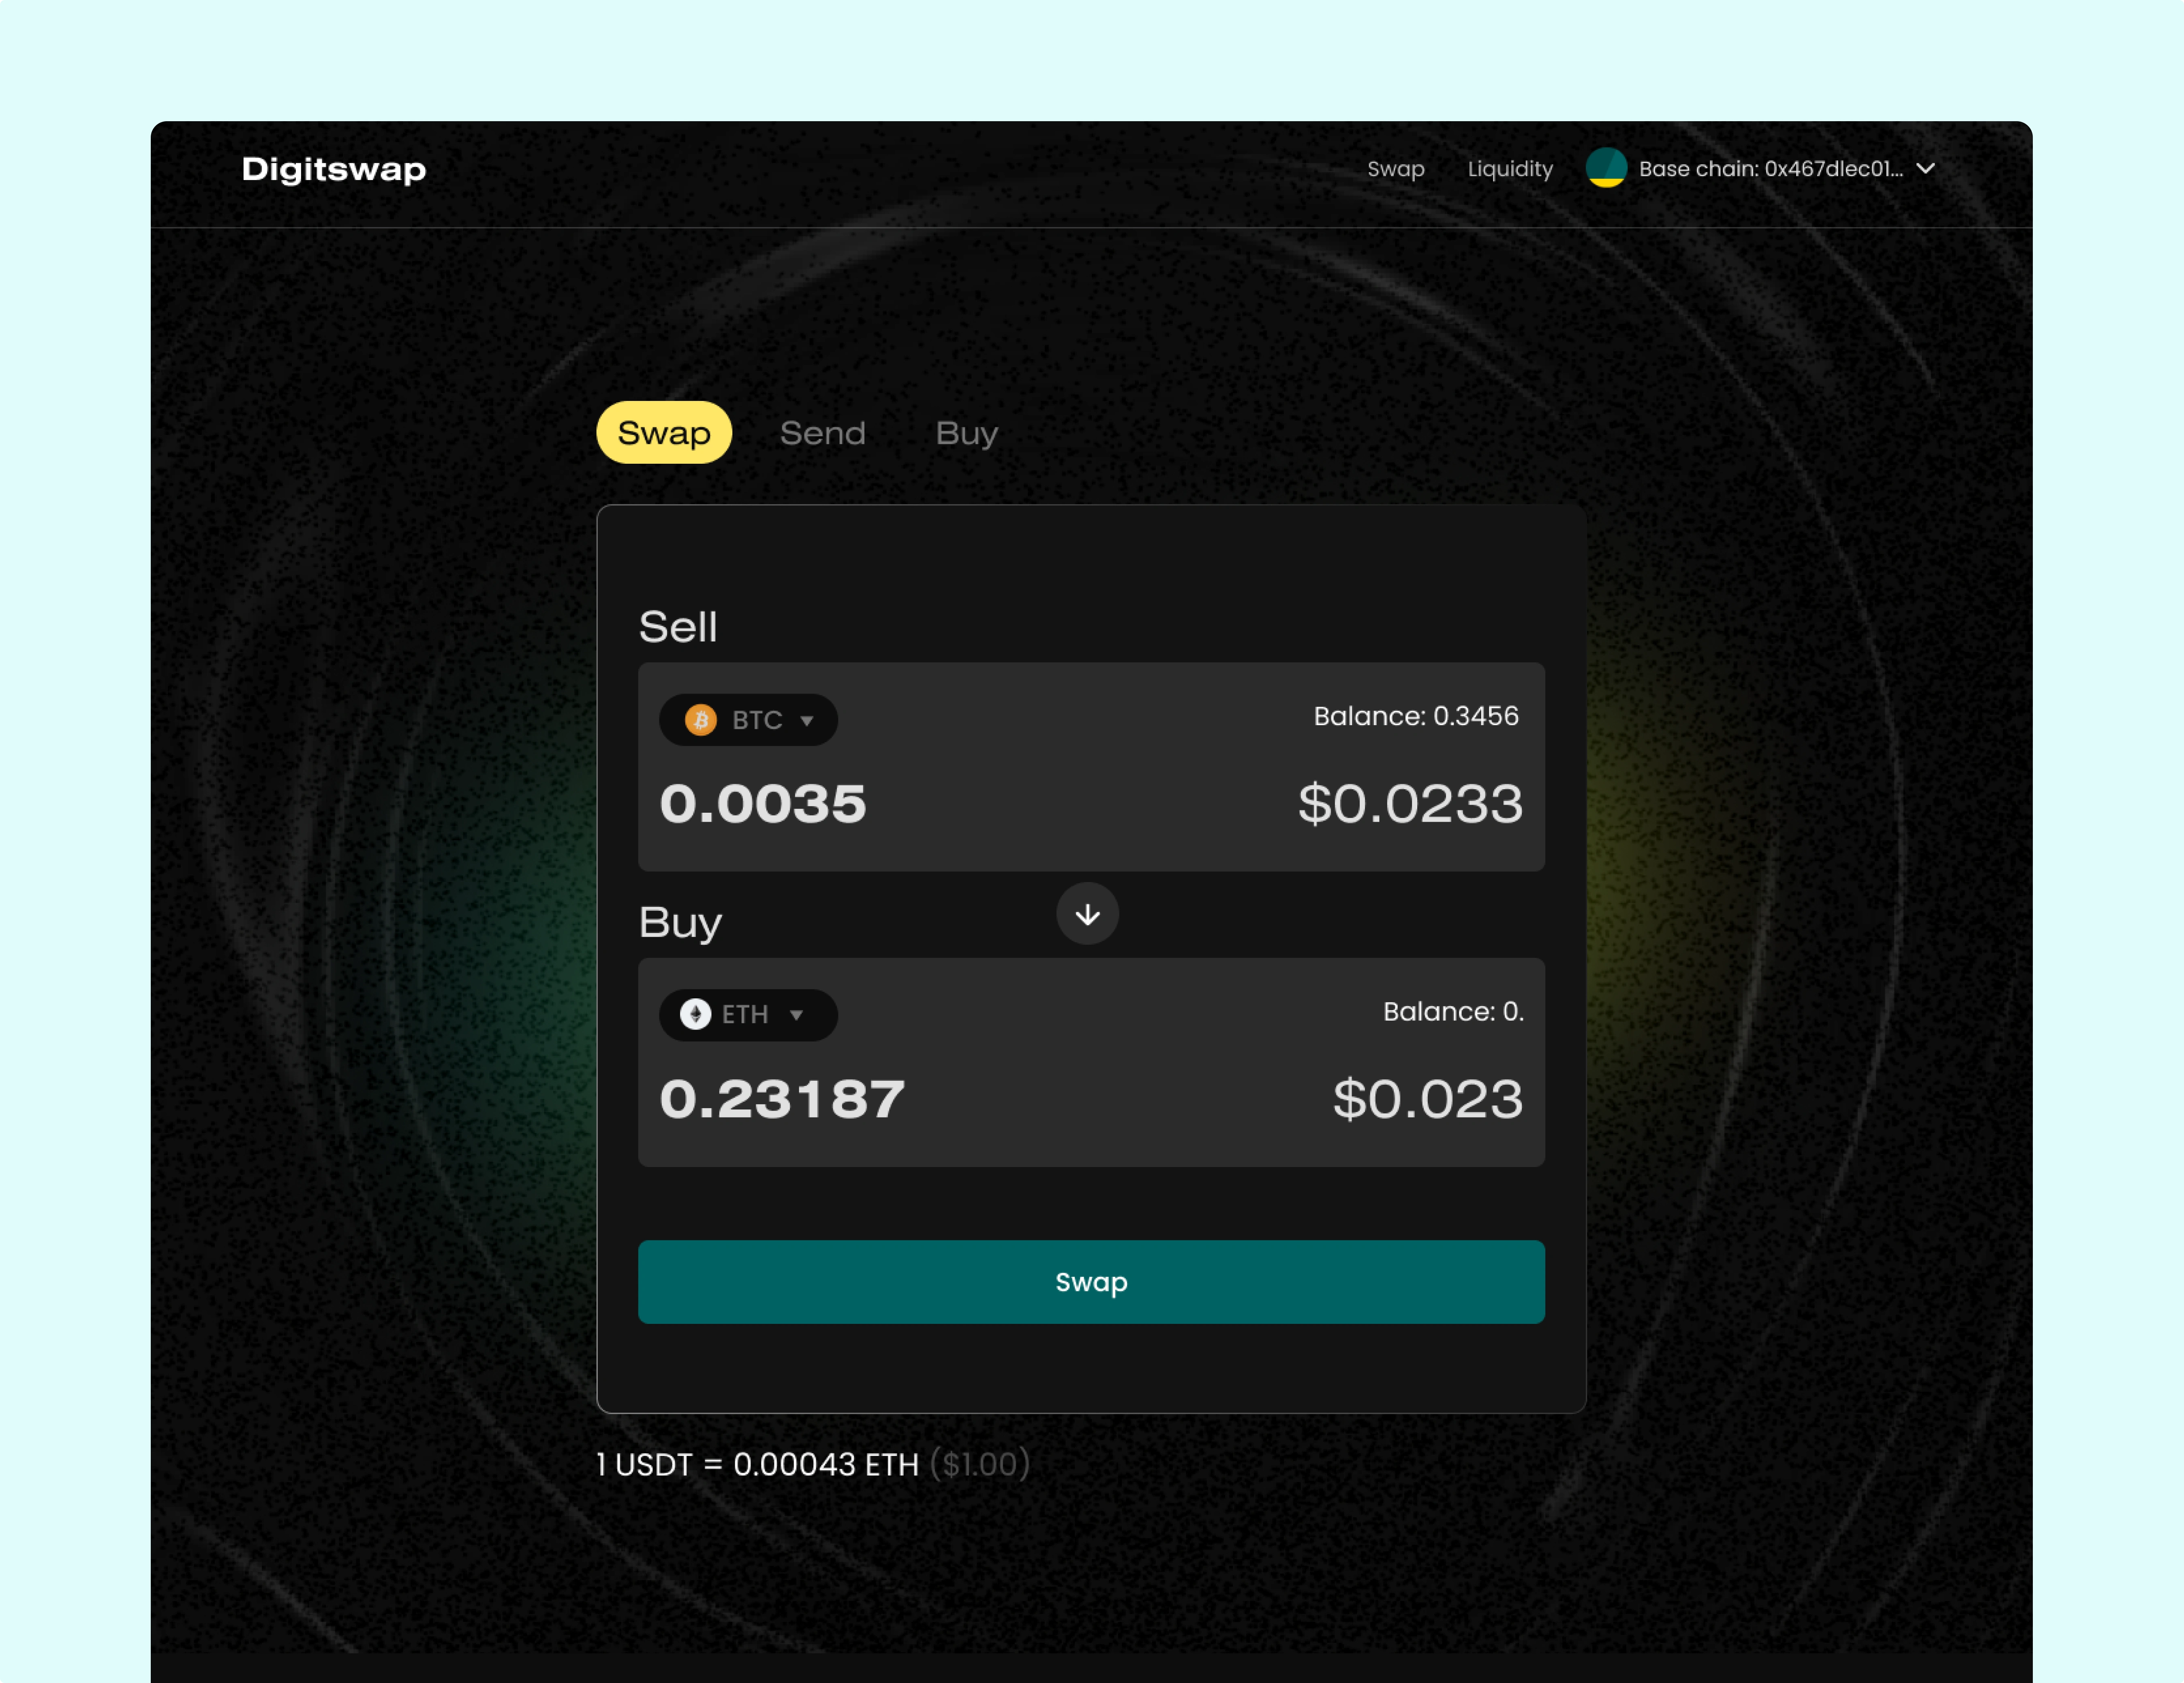Edit the 0.0035 sell amount field
Screen dimensions: 2184x1683
point(763,804)
